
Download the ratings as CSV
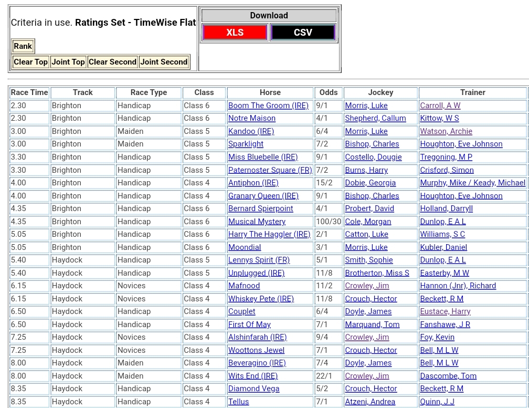point(303,33)
